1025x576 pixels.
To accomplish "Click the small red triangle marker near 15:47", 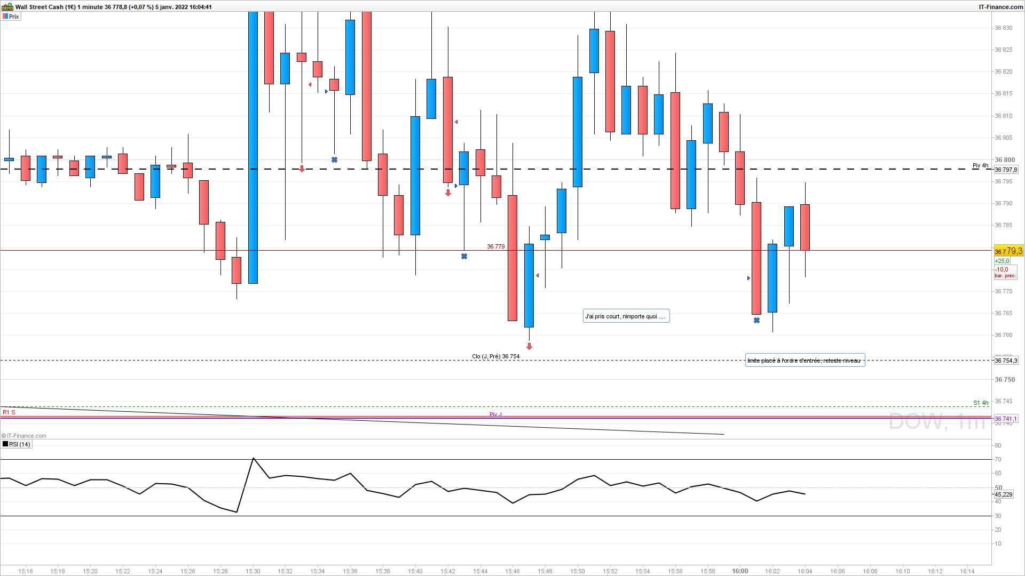I will [x=538, y=276].
